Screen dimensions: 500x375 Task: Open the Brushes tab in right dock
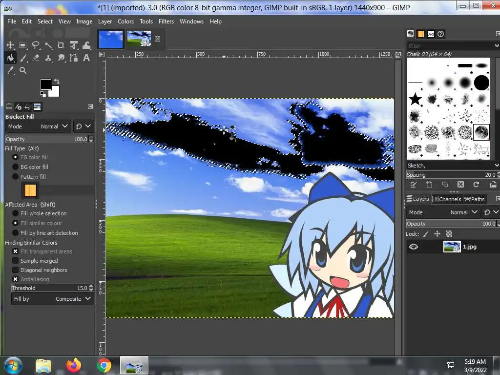[411, 34]
